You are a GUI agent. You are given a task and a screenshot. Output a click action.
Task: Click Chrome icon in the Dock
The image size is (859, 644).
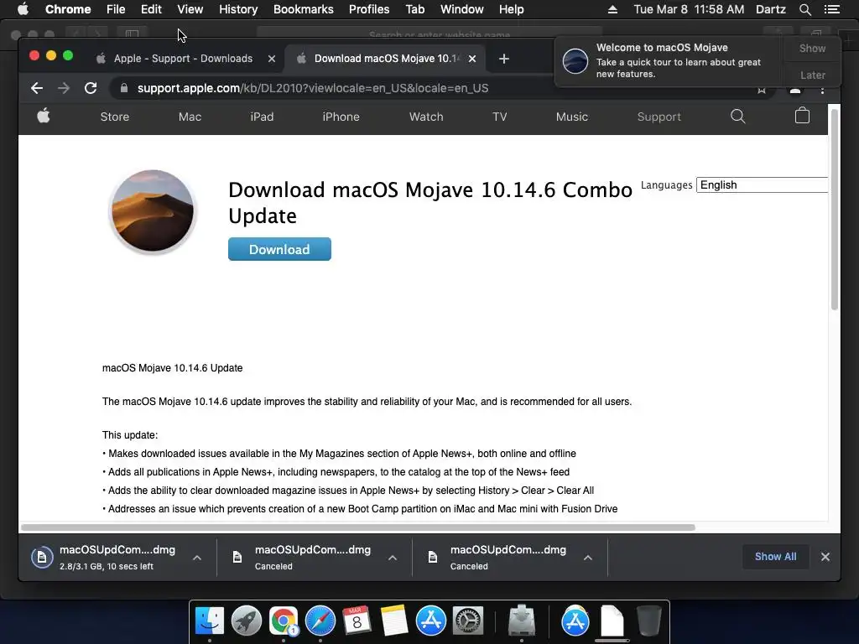[x=284, y=621]
